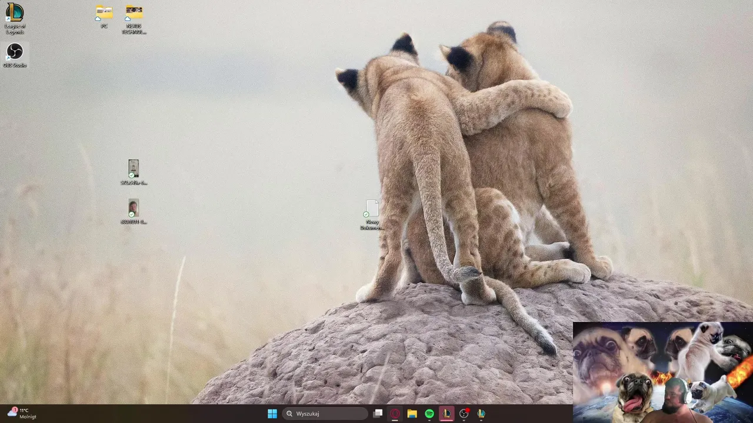This screenshot has width=753, height=423.
Task: Select the PC folder on desktop
Action: coord(104,17)
